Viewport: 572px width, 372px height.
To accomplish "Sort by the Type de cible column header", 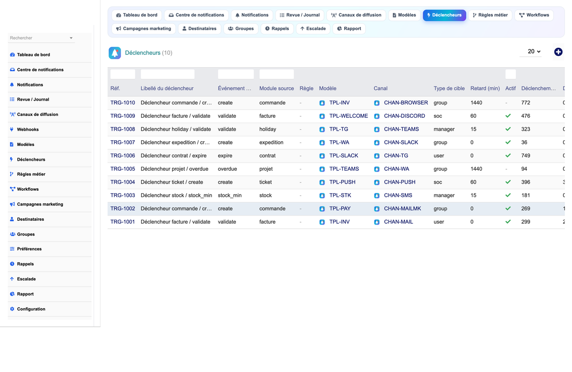I will [x=449, y=88].
